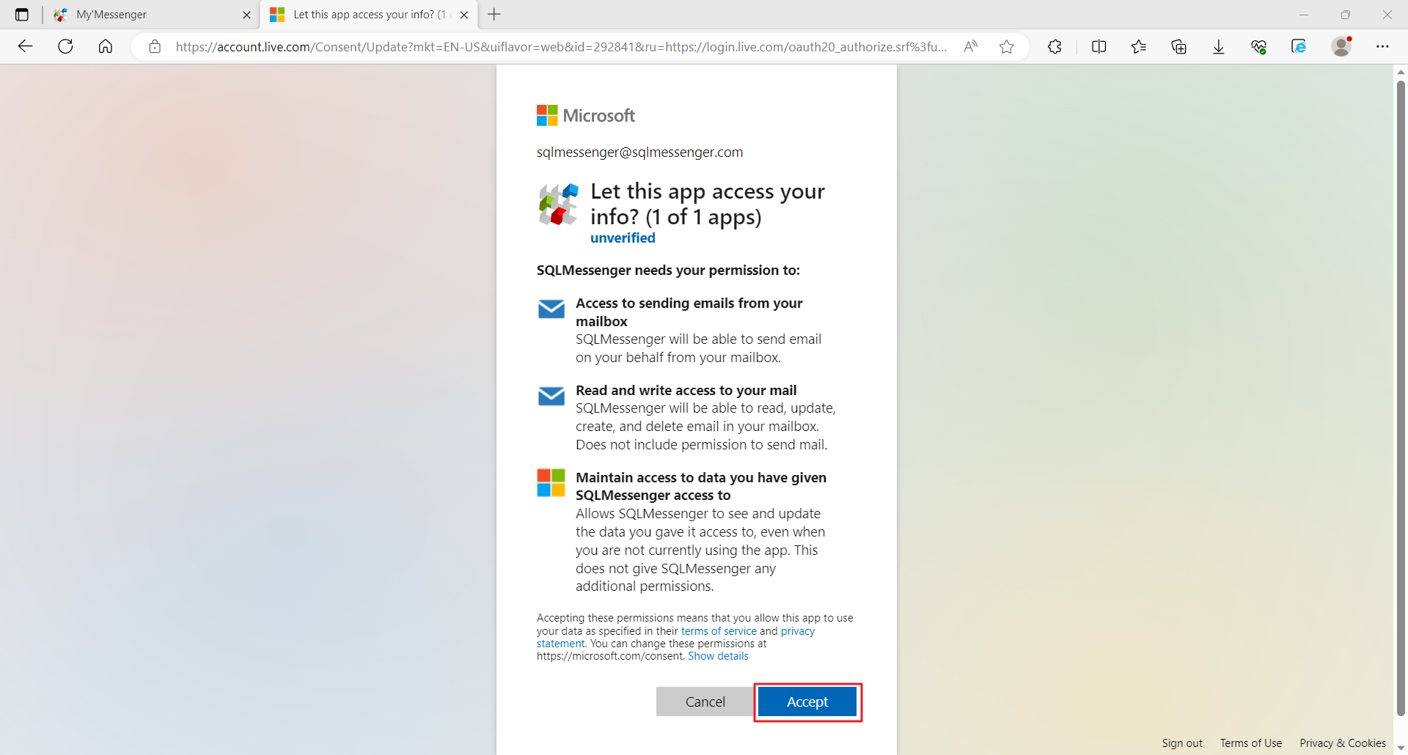Open the Extensions menu
1408x755 pixels.
click(x=1055, y=47)
